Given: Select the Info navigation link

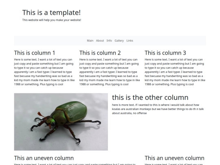Looking at the screenshot, I should pos(109,41).
